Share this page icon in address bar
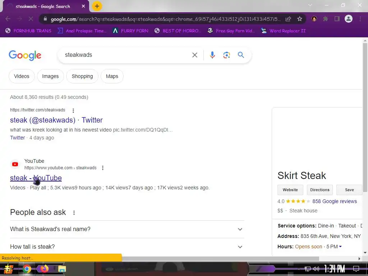Image resolution: width=368 pixels, height=276 pixels. point(288,19)
